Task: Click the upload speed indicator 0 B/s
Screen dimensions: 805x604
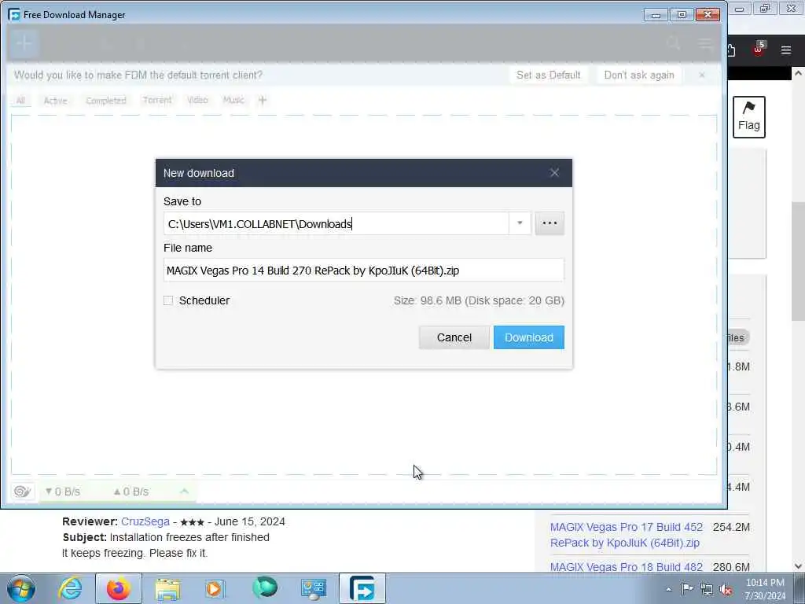Action: (131, 492)
